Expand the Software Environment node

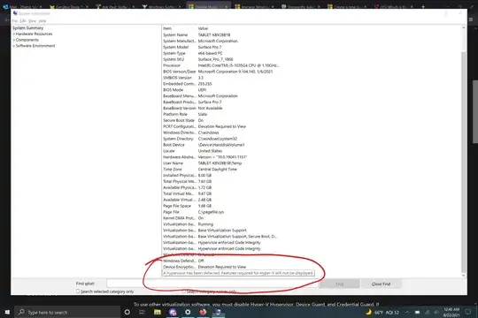point(13,46)
